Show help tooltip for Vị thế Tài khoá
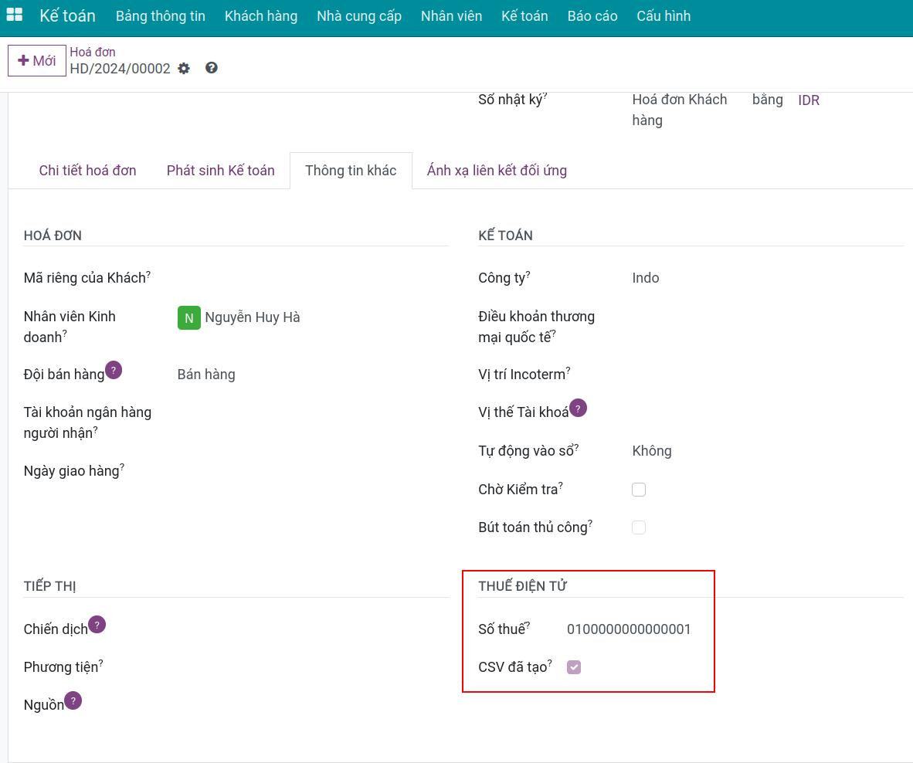Image resolution: width=913 pixels, height=763 pixels. [x=579, y=408]
